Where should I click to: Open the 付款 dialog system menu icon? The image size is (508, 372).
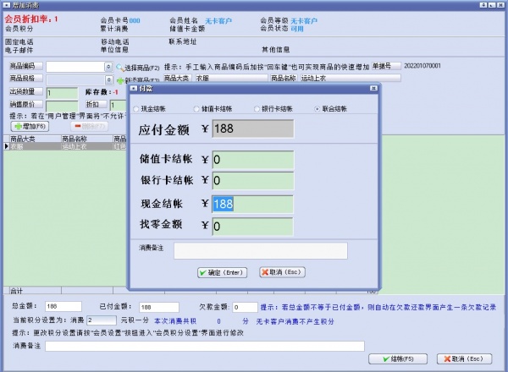(134, 88)
